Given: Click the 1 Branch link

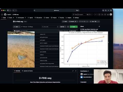Looking at the screenshot, I should tap(24, 27).
